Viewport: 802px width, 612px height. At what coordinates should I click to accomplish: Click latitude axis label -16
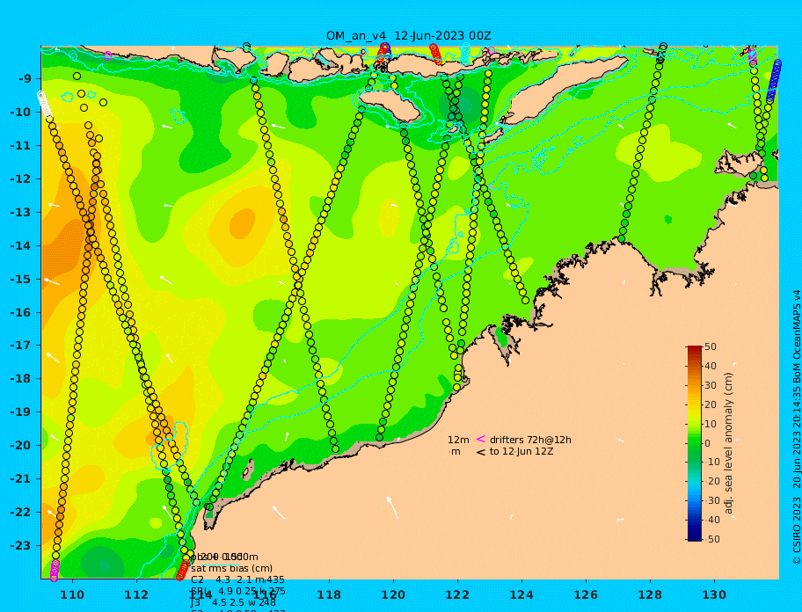[x=20, y=312]
